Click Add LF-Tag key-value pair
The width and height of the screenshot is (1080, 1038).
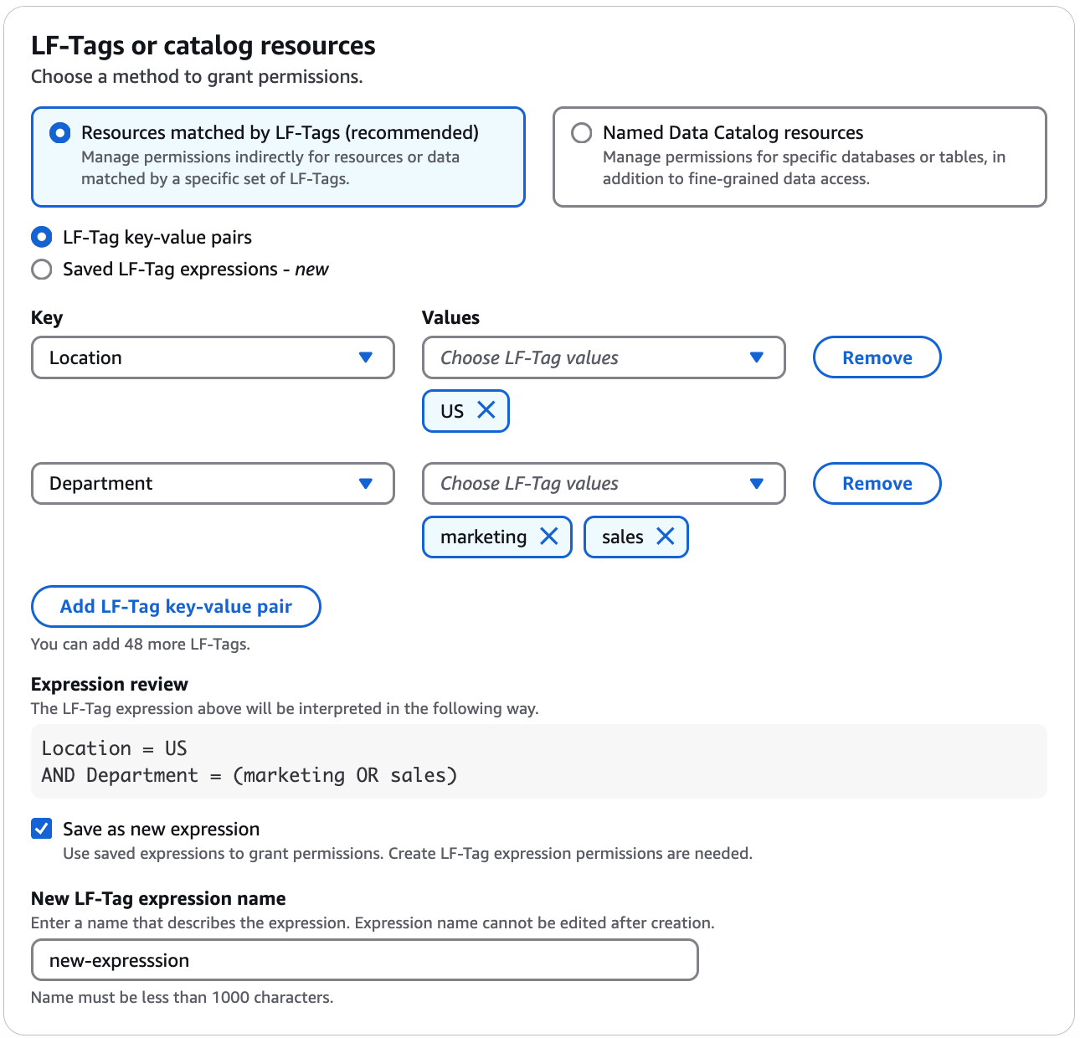[175, 606]
